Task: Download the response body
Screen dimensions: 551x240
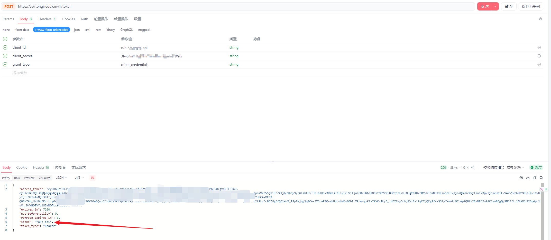Action: point(528,178)
